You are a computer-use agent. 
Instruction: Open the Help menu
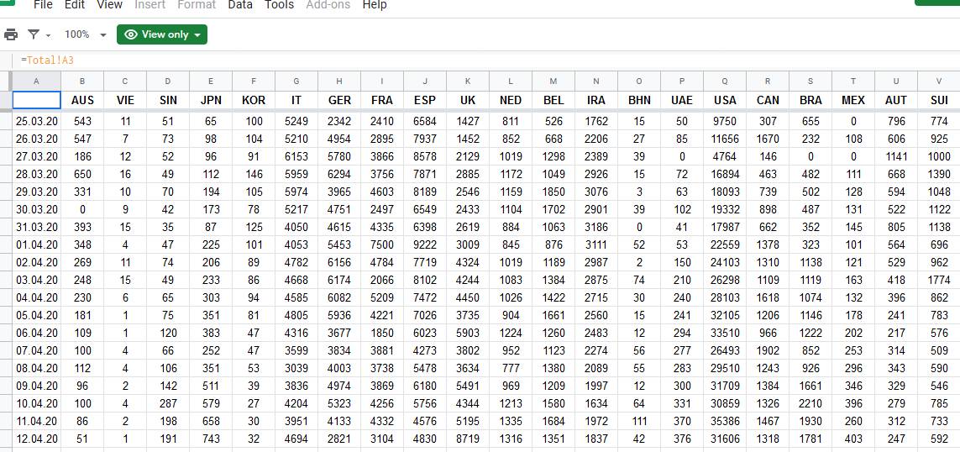coord(374,5)
